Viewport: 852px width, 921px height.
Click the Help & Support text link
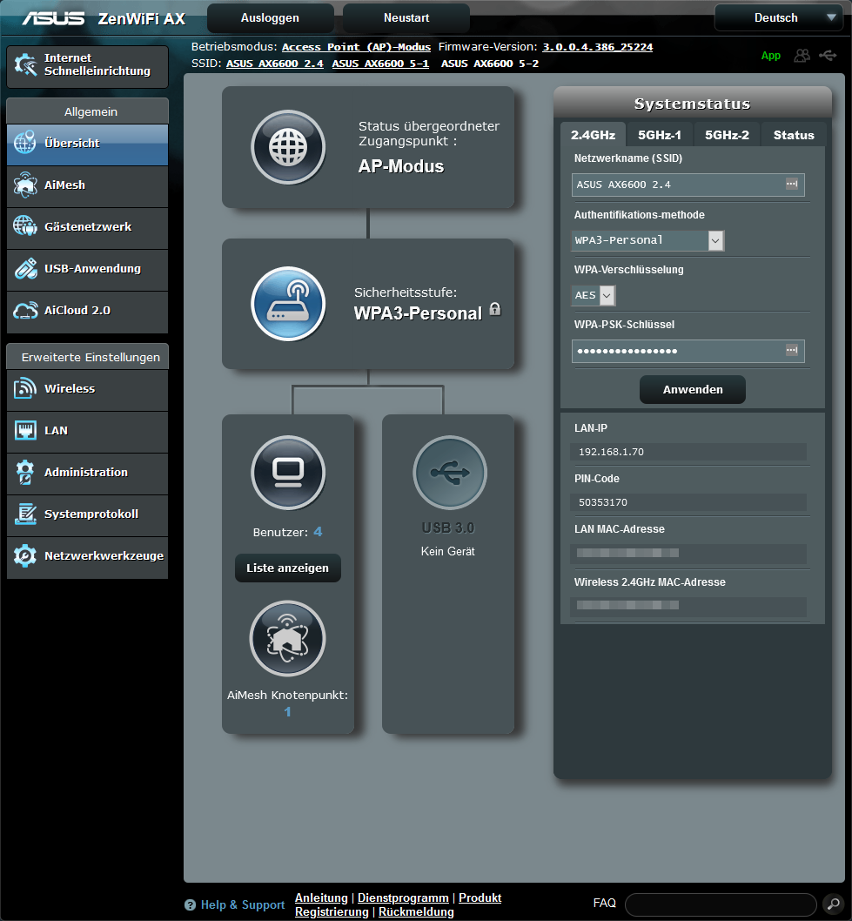point(243,905)
